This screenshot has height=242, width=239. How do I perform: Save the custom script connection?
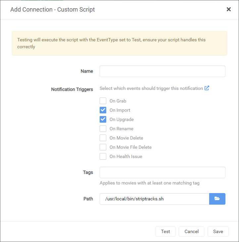pos(218,231)
